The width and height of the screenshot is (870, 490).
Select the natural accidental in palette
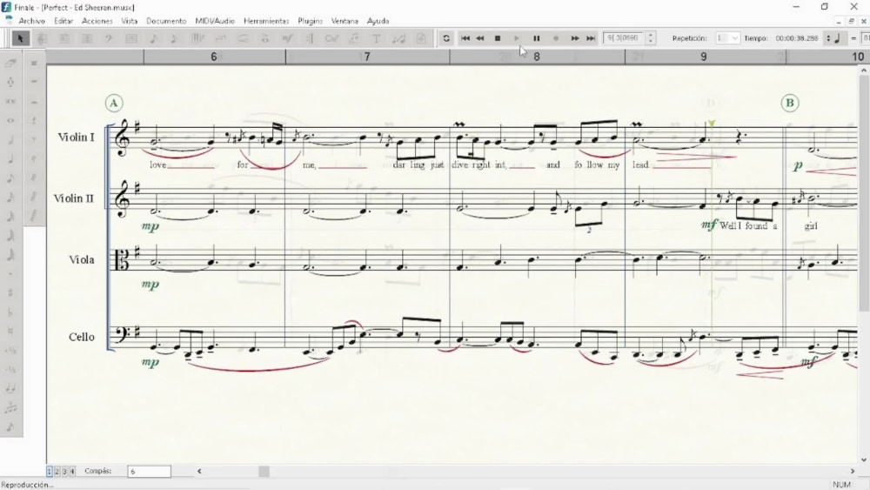pyautogui.click(x=10, y=331)
